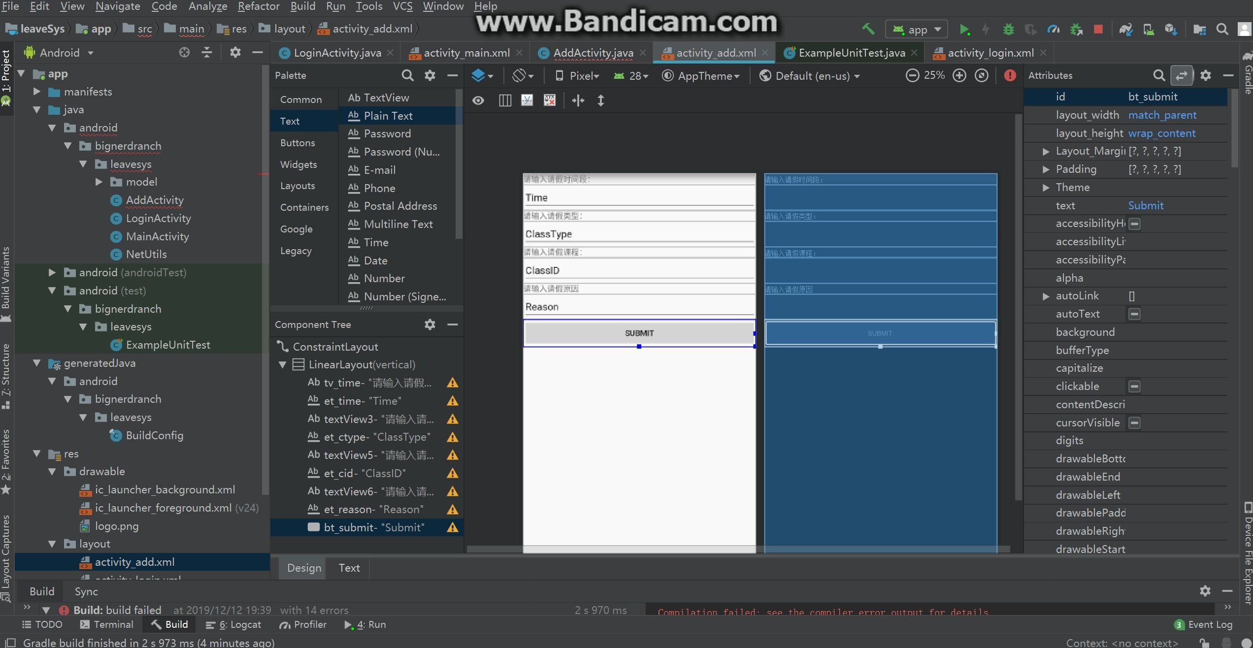
Task: Switch to LoginActivity.java tab
Action: pos(337,53)
